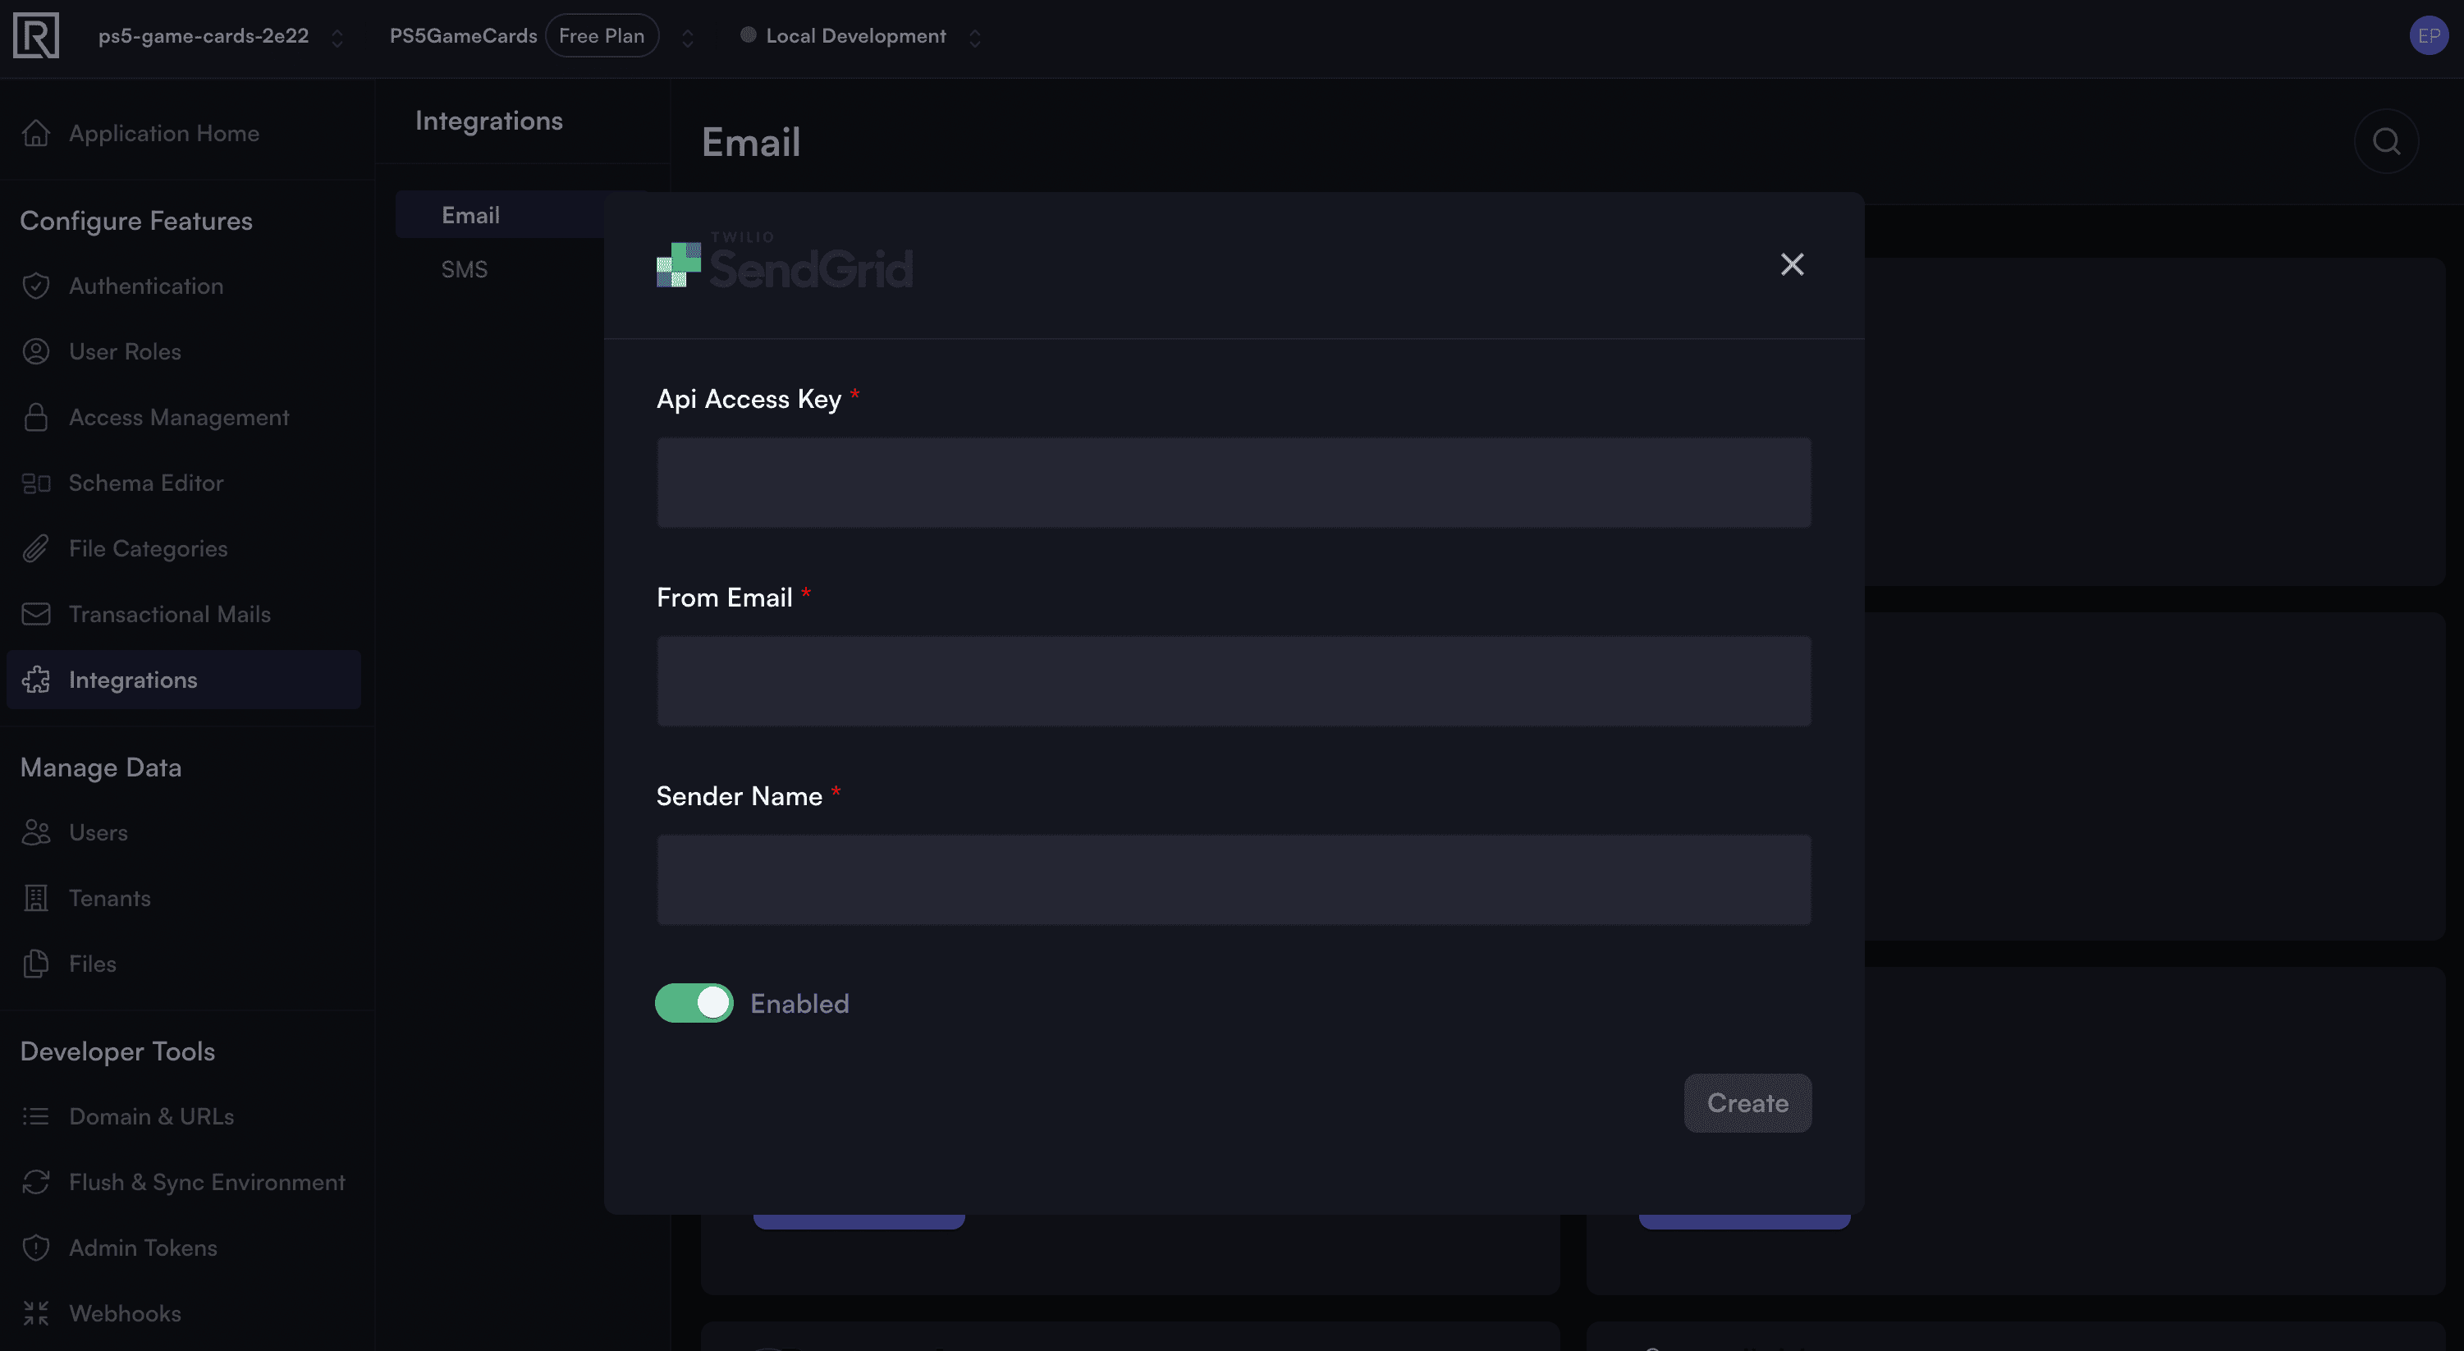Click the Authentication shield icon
The width and height of the screenshot is (2464, 1351).
click(36, 286)
